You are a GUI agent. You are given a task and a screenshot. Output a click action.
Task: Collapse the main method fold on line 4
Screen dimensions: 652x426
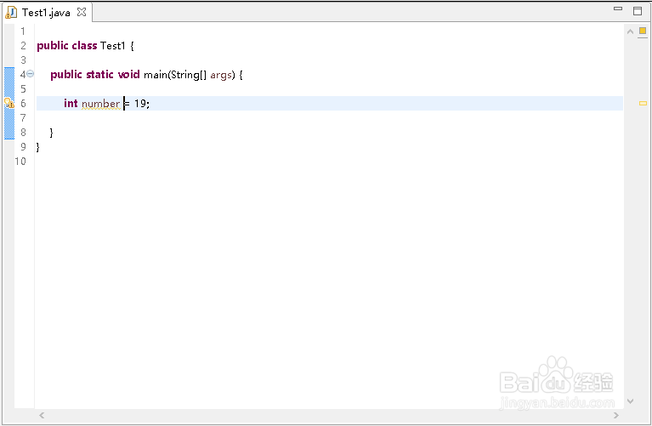[x=31, y=74]
